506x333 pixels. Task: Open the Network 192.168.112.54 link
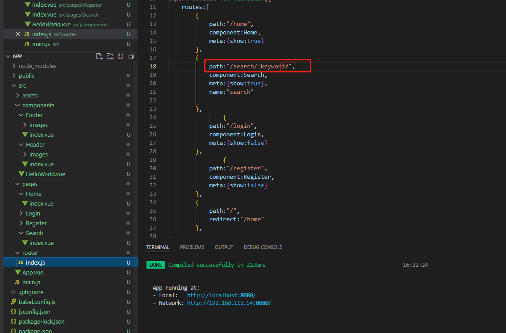point(229,303)
